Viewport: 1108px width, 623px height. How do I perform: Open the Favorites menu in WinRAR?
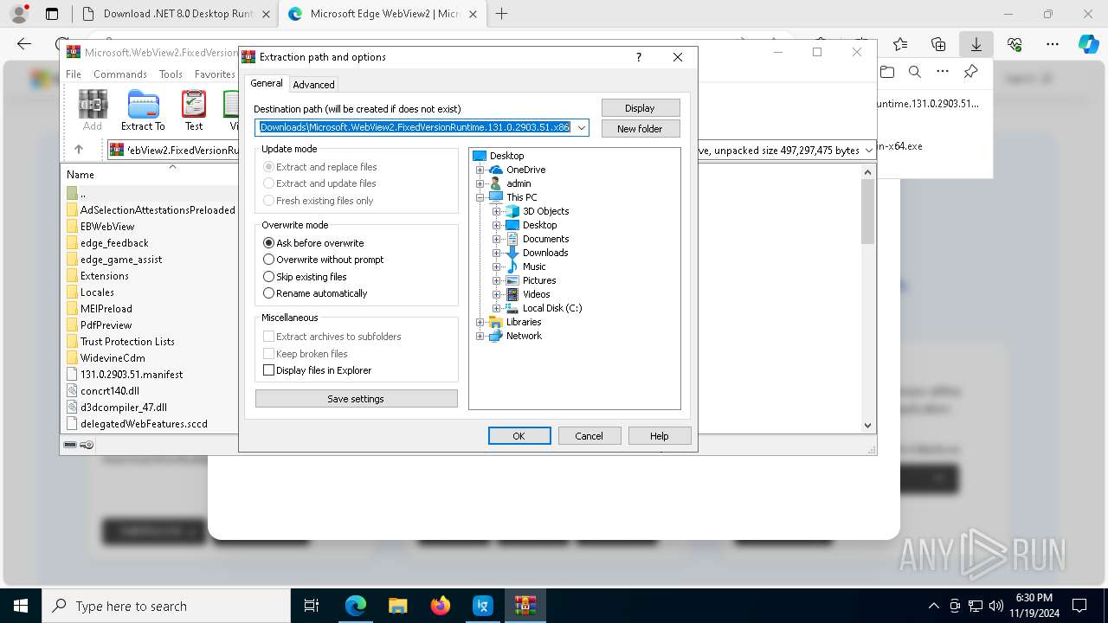(x=215, y=74)
